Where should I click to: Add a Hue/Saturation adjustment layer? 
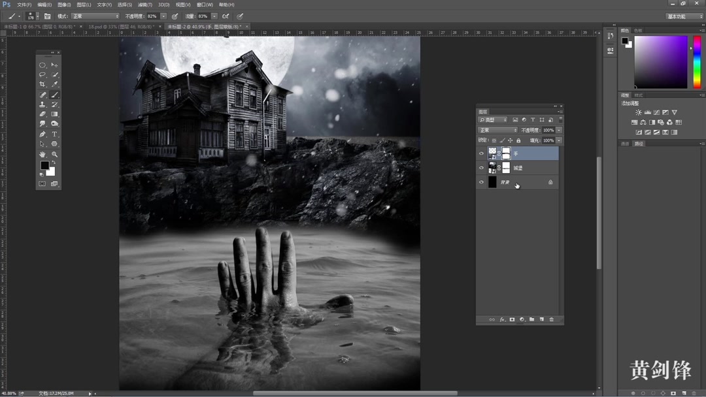pyautogui.click(x=635, y=122)
